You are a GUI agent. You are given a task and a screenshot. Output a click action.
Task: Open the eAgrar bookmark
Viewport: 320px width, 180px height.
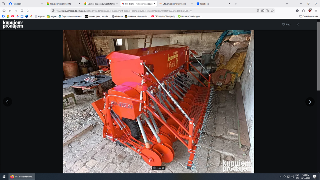52,16
